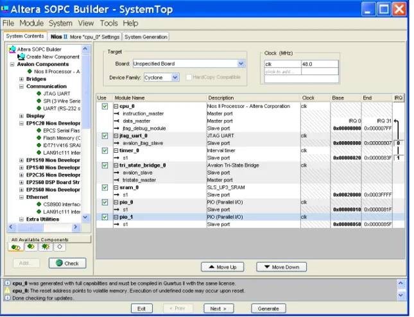Click the Check button

pyautogui.click(x=67, y=263)
